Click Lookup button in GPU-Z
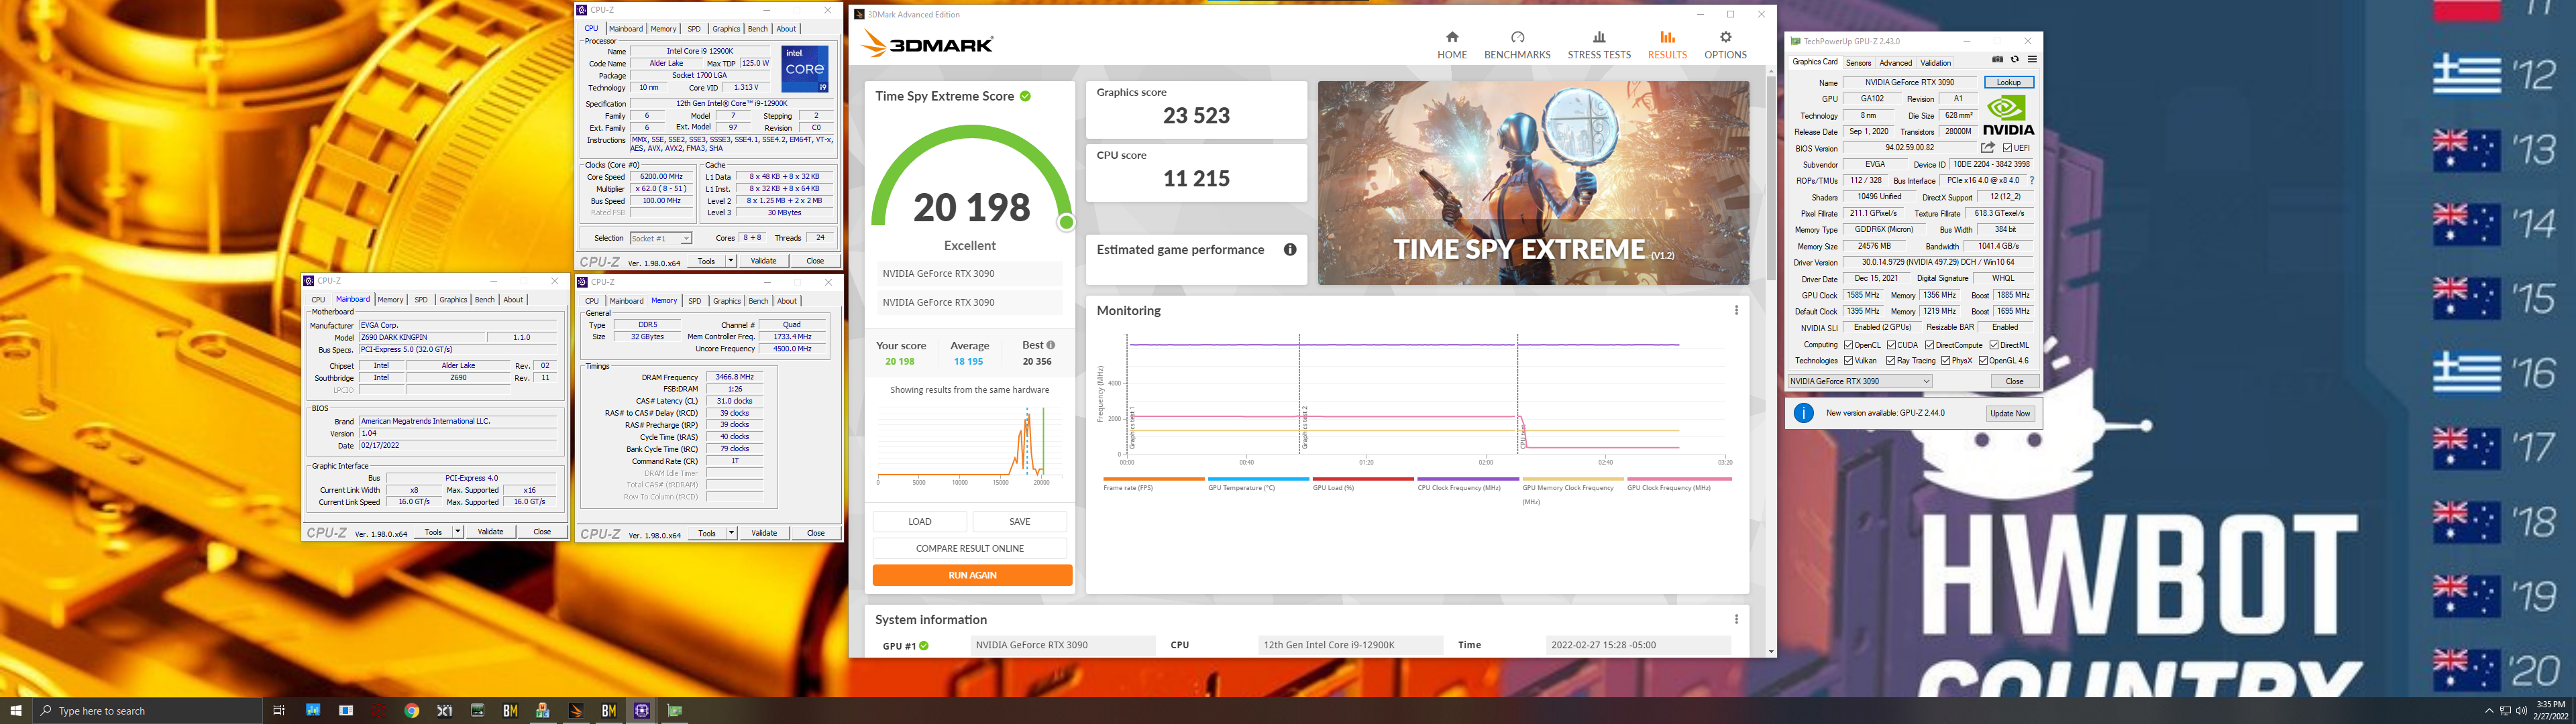Viewport: 2576px width, 724px height. tap(2008, 83)
